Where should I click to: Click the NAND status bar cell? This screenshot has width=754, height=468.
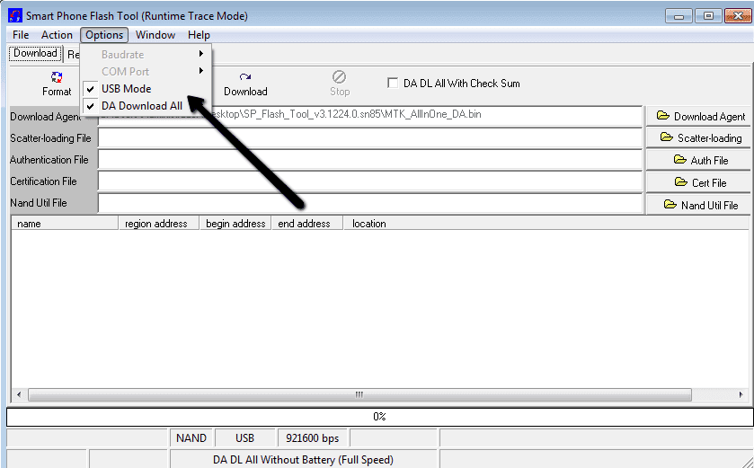tap(191, 438)
